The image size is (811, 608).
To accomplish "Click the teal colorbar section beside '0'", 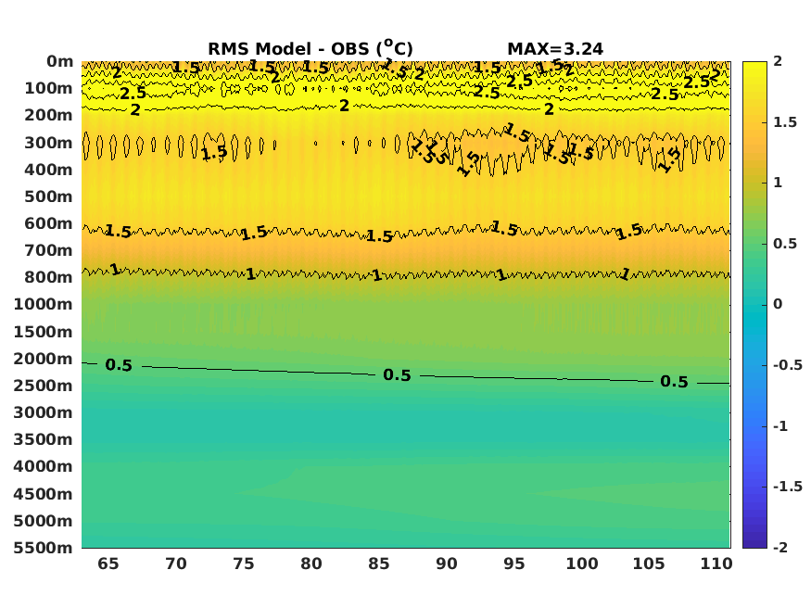I will (x=754, y=305).
